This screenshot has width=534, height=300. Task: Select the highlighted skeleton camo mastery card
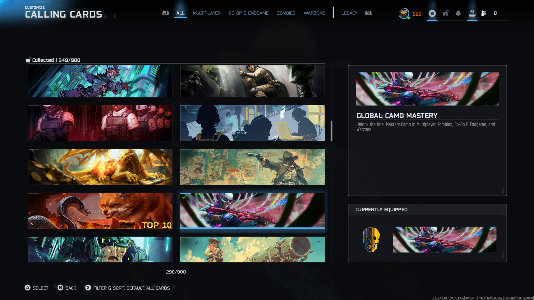click(253, 211)
